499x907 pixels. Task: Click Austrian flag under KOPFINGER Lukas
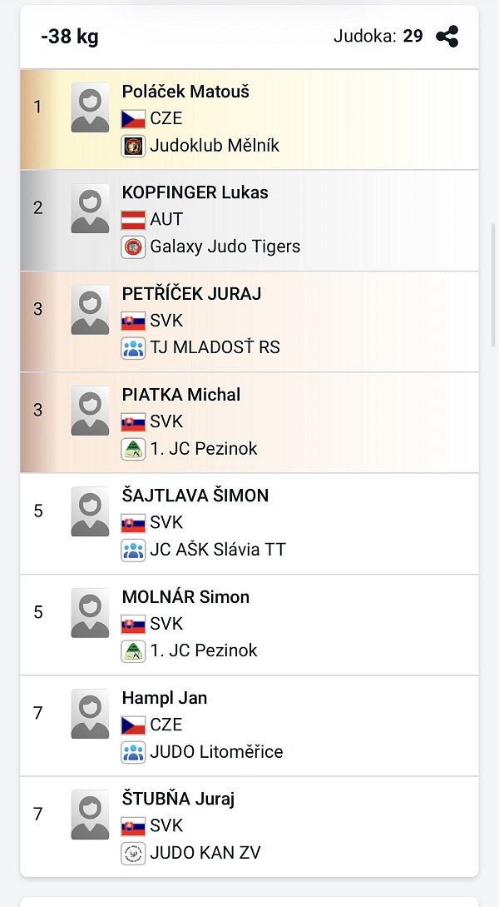tap(133, 220)
